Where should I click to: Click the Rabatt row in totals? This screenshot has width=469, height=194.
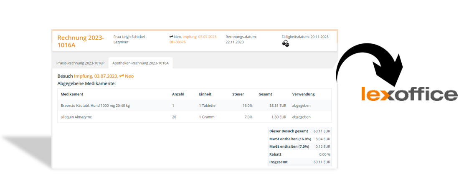[300, 154]
